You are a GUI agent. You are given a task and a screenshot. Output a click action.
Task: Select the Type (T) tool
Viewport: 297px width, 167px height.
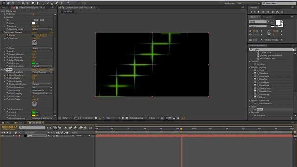pyautogui.click(x=42, y=3)
